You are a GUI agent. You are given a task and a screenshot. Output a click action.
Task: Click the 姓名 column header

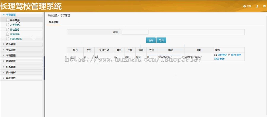tap(119, 50)
